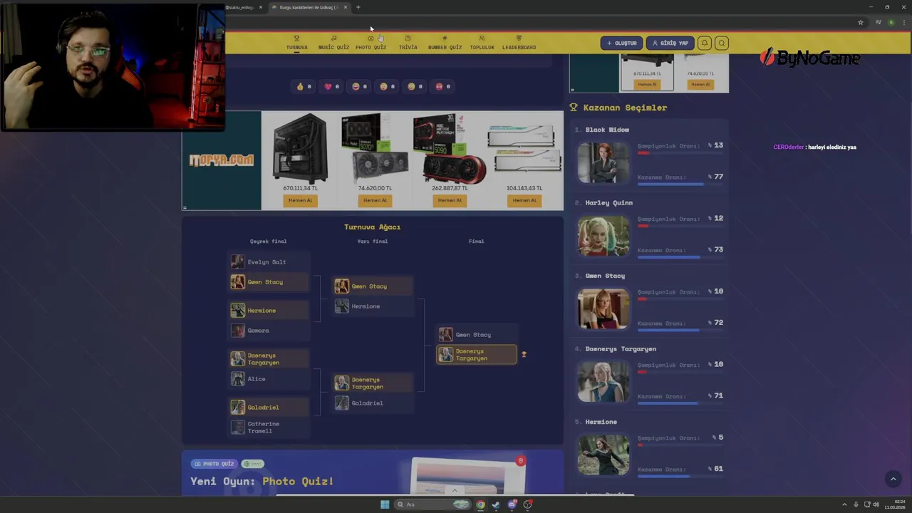
Task: Open a new browser tab
Action: (x=358, y=7)
